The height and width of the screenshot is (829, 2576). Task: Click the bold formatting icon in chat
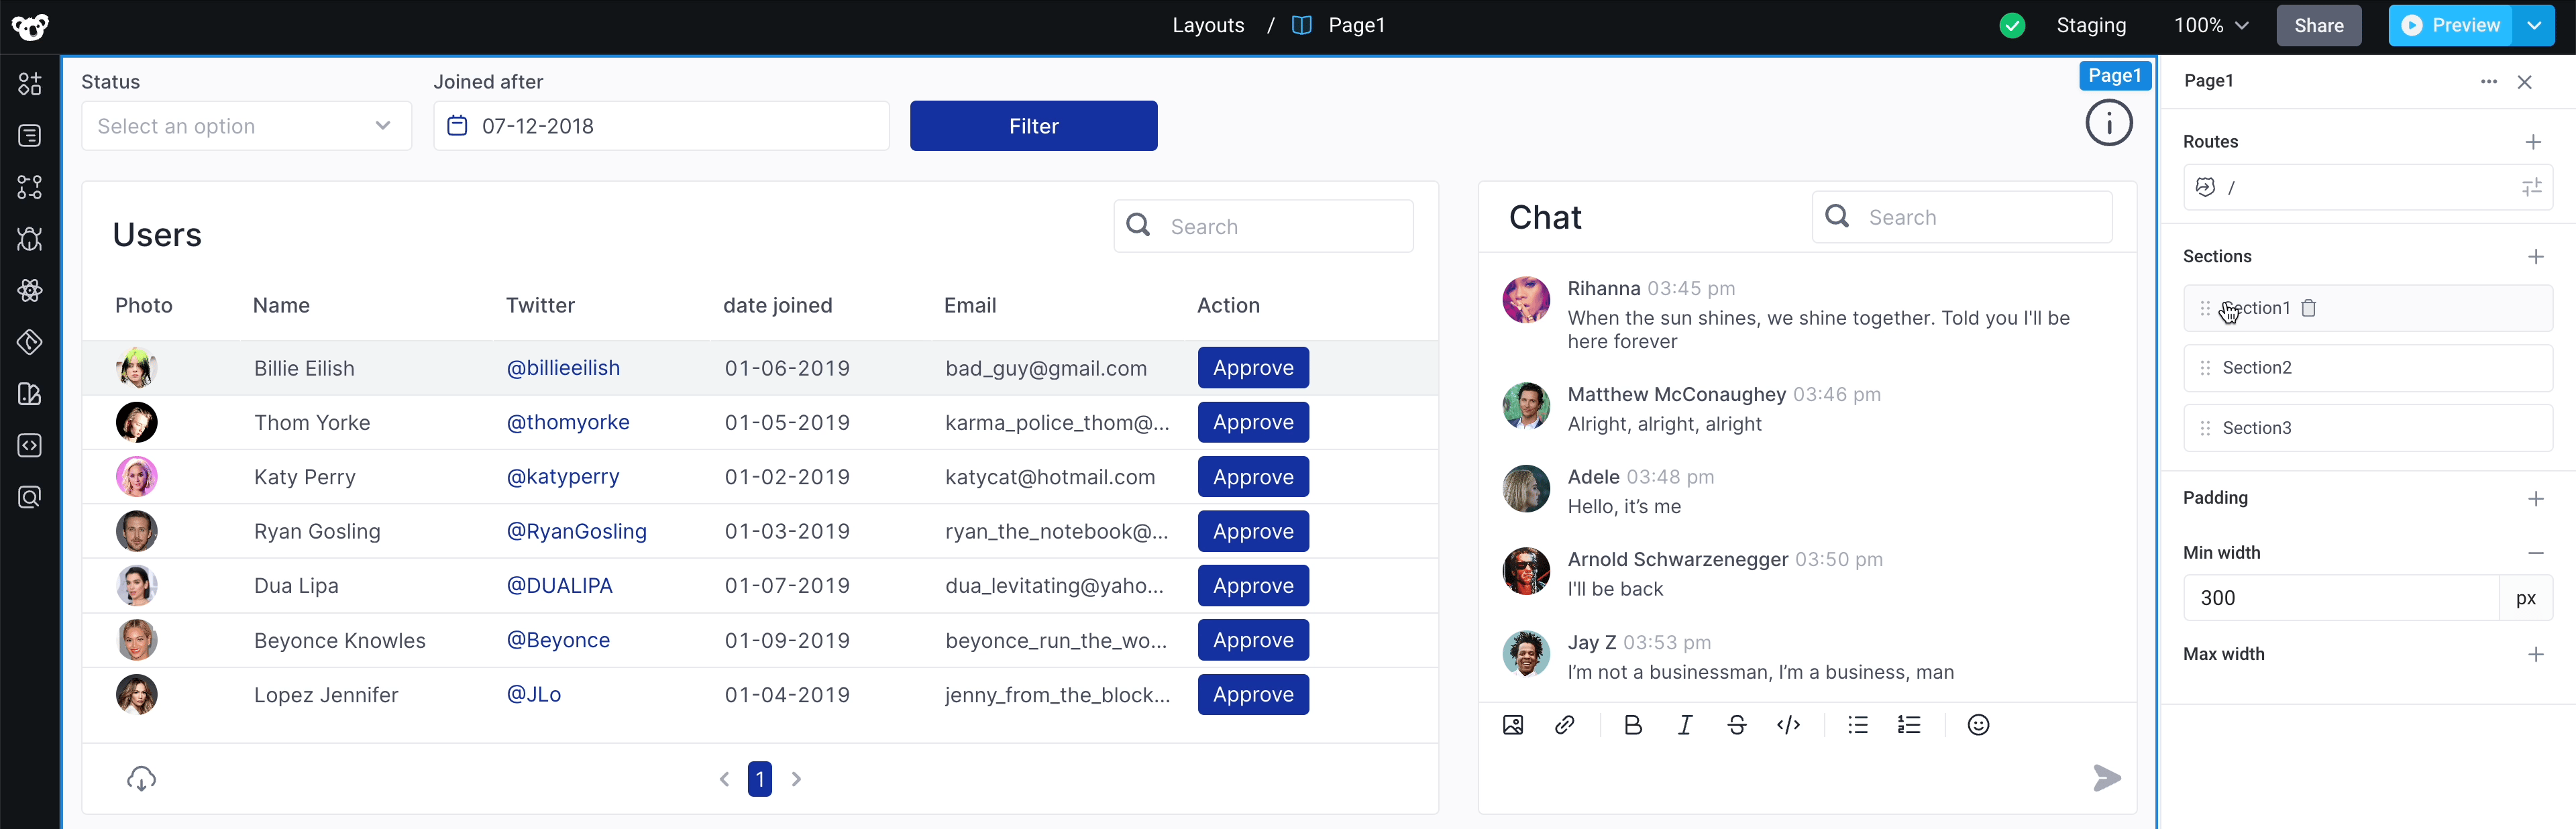pyautogui.click(x=1633, y=725)
